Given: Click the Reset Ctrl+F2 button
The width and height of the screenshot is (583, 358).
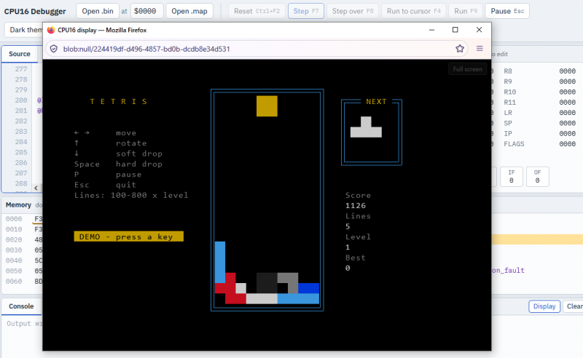Looking at the screenshot, I should [x=257, y=11].
